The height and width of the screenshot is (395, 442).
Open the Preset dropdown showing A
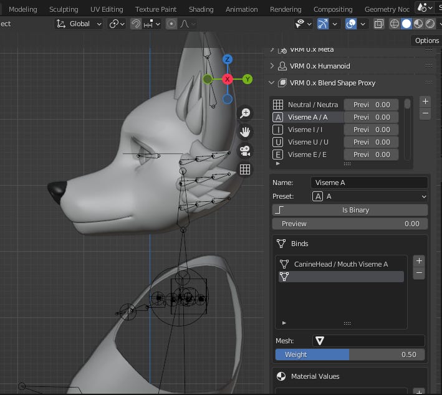pos(369,196)
